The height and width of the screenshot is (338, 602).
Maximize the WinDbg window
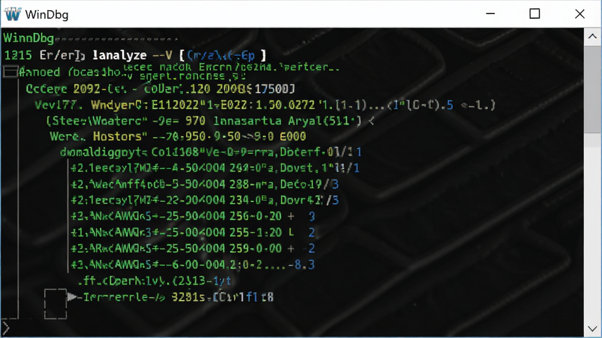535,14
